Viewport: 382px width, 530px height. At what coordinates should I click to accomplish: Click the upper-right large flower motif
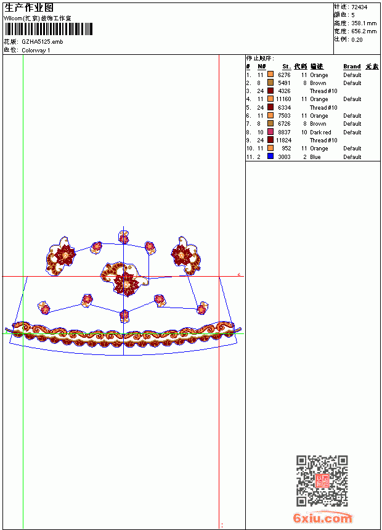pyautogui.click(x=186, y=256)
